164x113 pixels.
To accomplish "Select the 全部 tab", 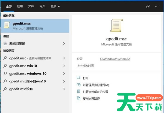I will (9, 6).
